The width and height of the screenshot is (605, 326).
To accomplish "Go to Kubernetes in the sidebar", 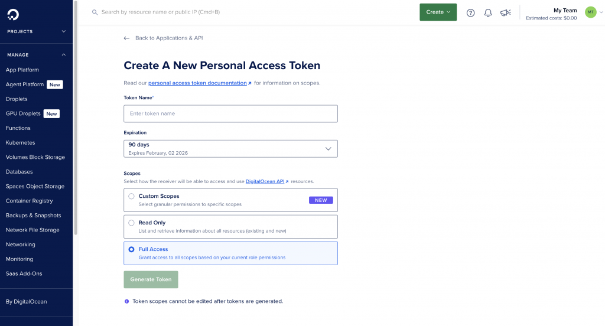I will (20, 142).
